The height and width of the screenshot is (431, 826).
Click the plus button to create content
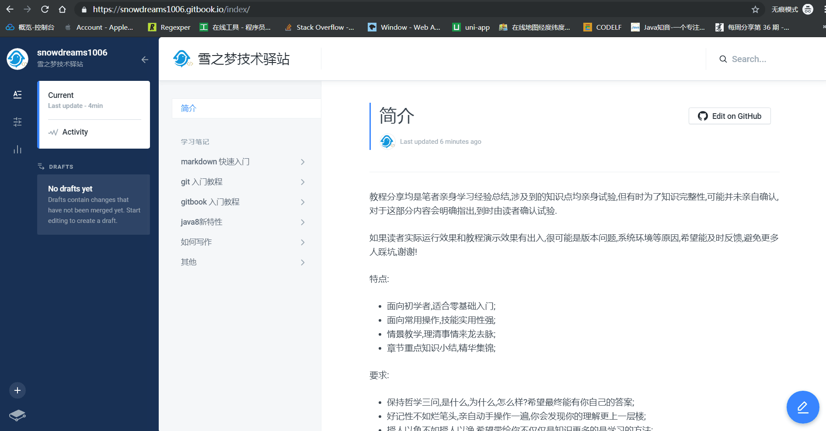click(x=17, y=390)
